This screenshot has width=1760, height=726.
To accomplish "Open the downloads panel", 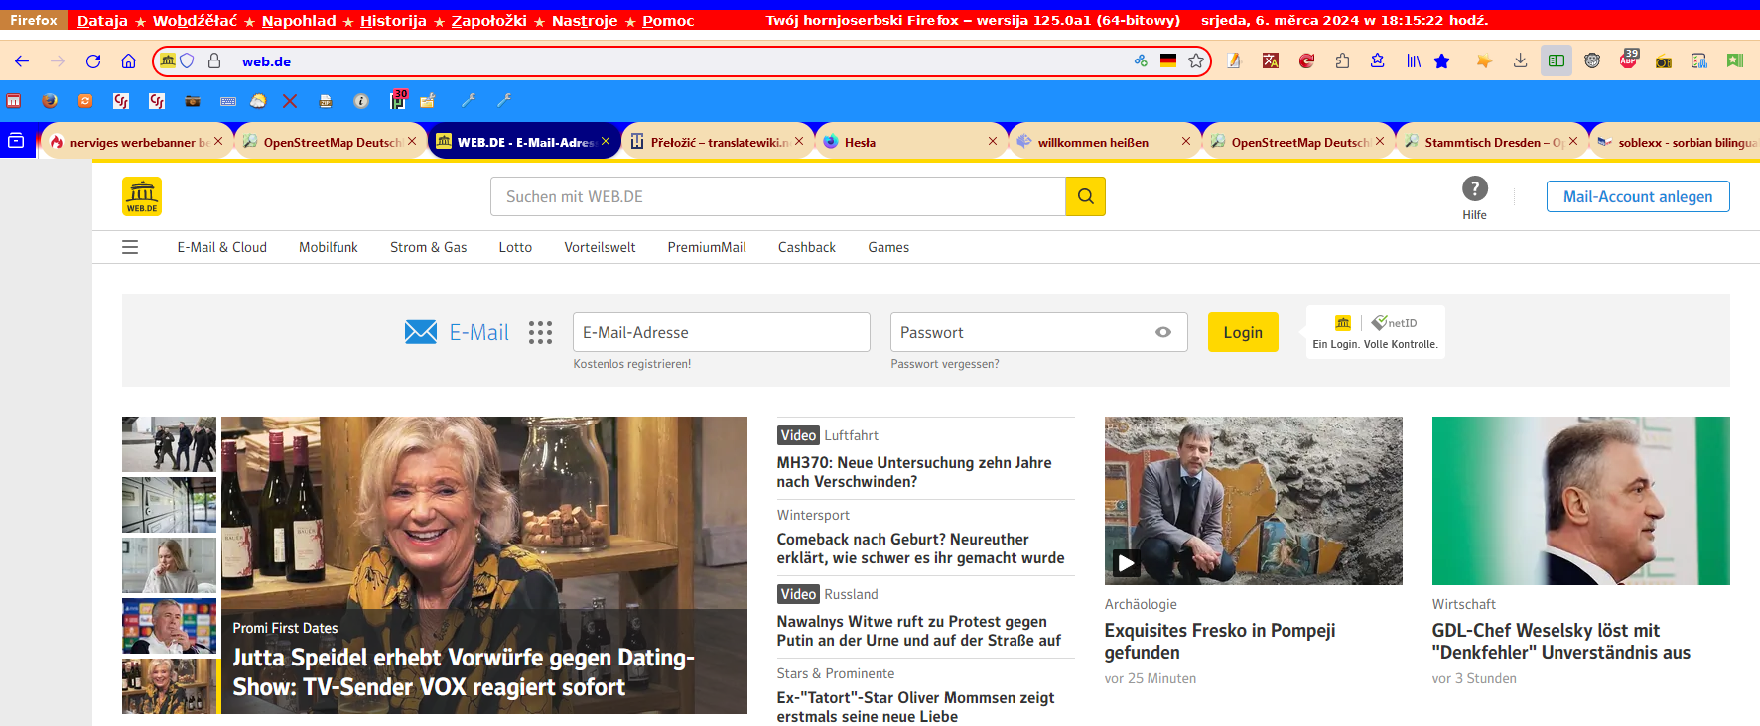I will tap(1520, 61).
